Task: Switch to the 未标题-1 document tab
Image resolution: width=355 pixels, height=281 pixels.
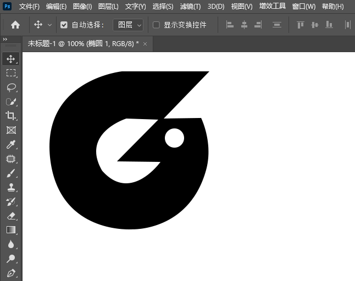Action: click(x=84, y=43)
